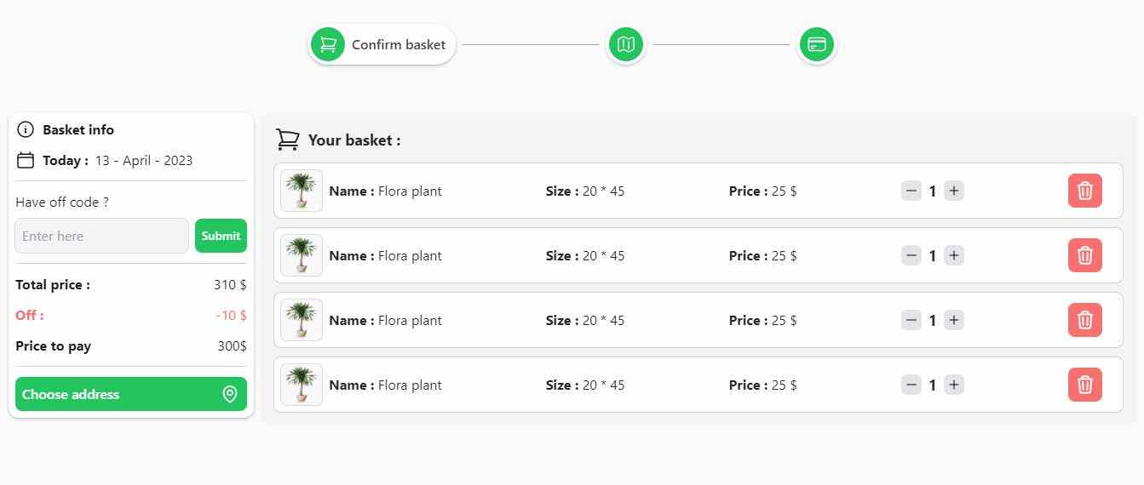The image size is (1144, 485).
Task: Click the Choose address button
Action: [131, 394]
